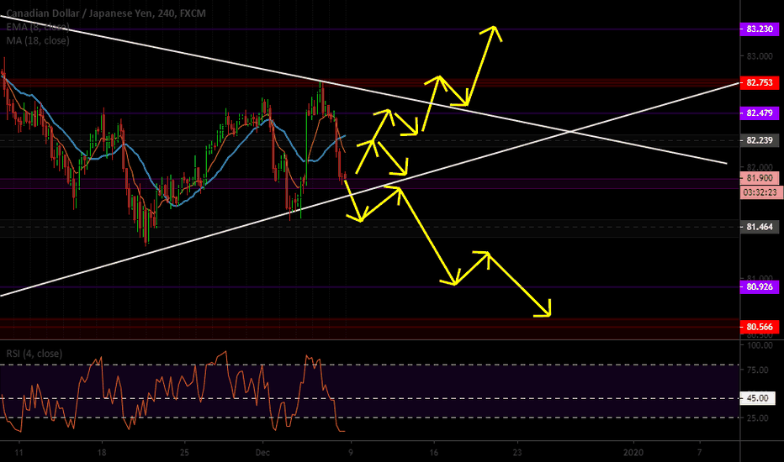Click the lowest yellow arrowhead near 80.566
Viewport: 784px width, 462px height.
(548, 314)
